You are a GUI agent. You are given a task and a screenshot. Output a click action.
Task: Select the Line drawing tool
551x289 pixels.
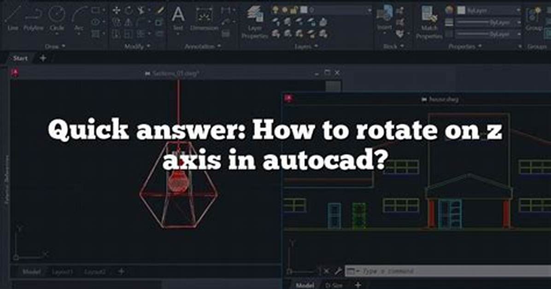pos(12,17)
